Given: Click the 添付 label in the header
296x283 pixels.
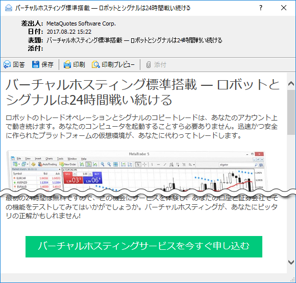Looking at the screenshot, I should tap(36, 49).
